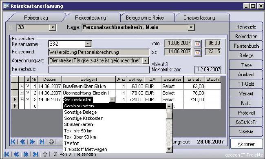The image size is (265, 159).
Task: Click the Monatsfrist date field 12.09.2007
Action: click(x=208, y=70)
